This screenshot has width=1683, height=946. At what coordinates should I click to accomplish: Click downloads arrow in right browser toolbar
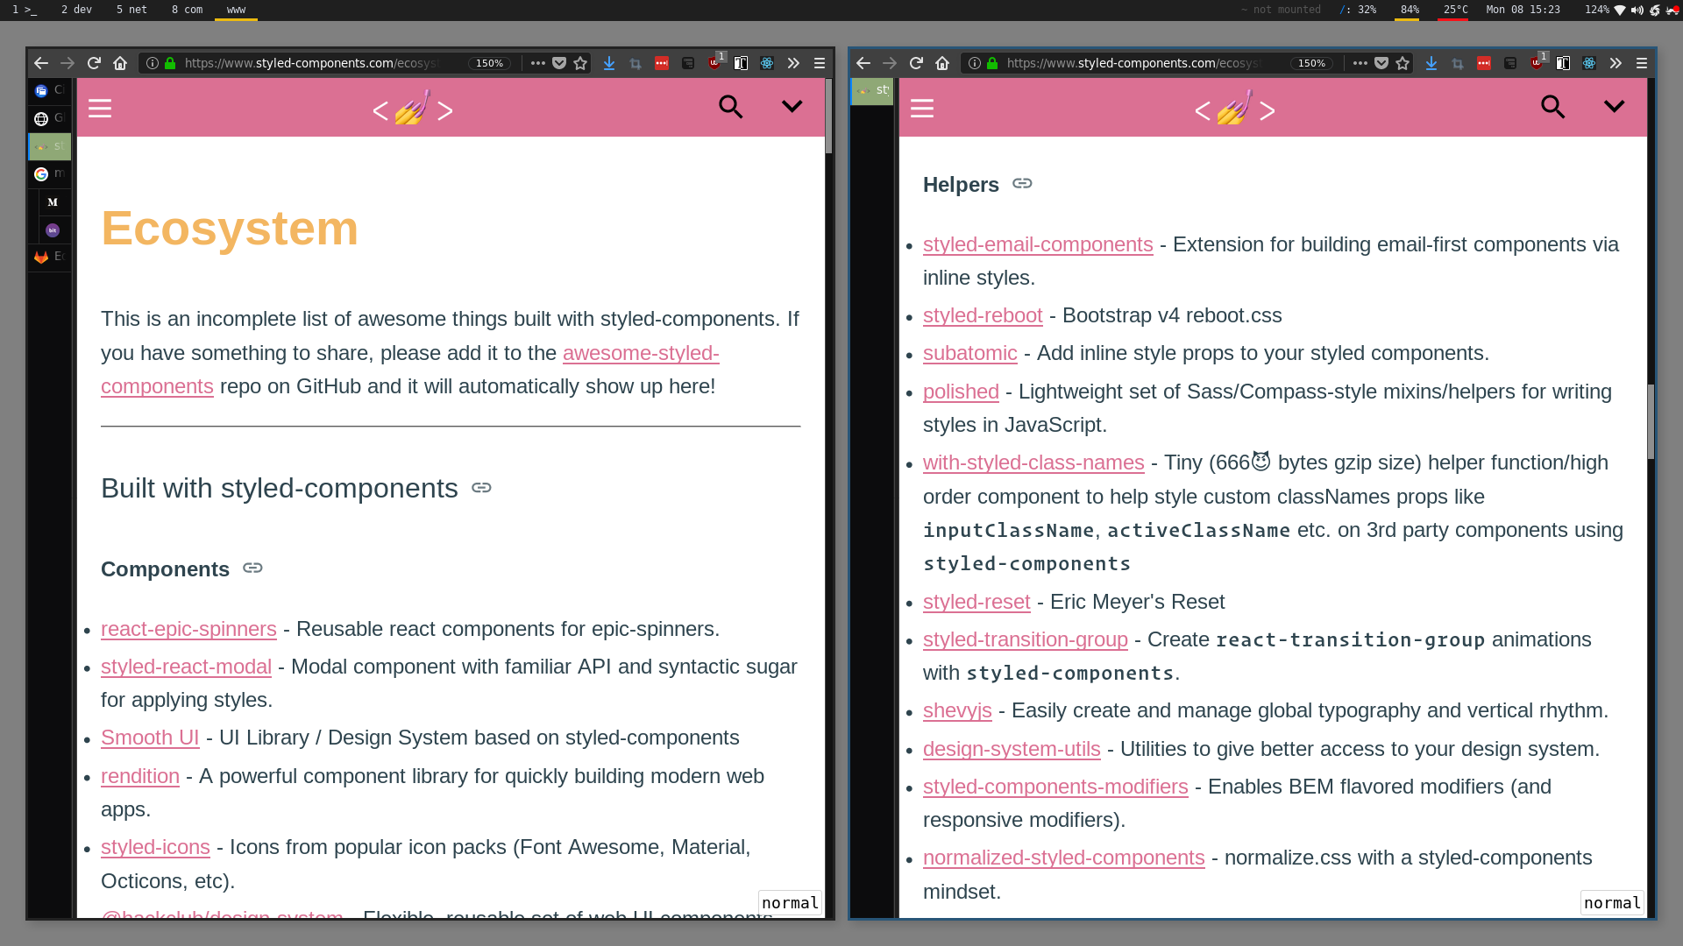[x=1431, y=63]
